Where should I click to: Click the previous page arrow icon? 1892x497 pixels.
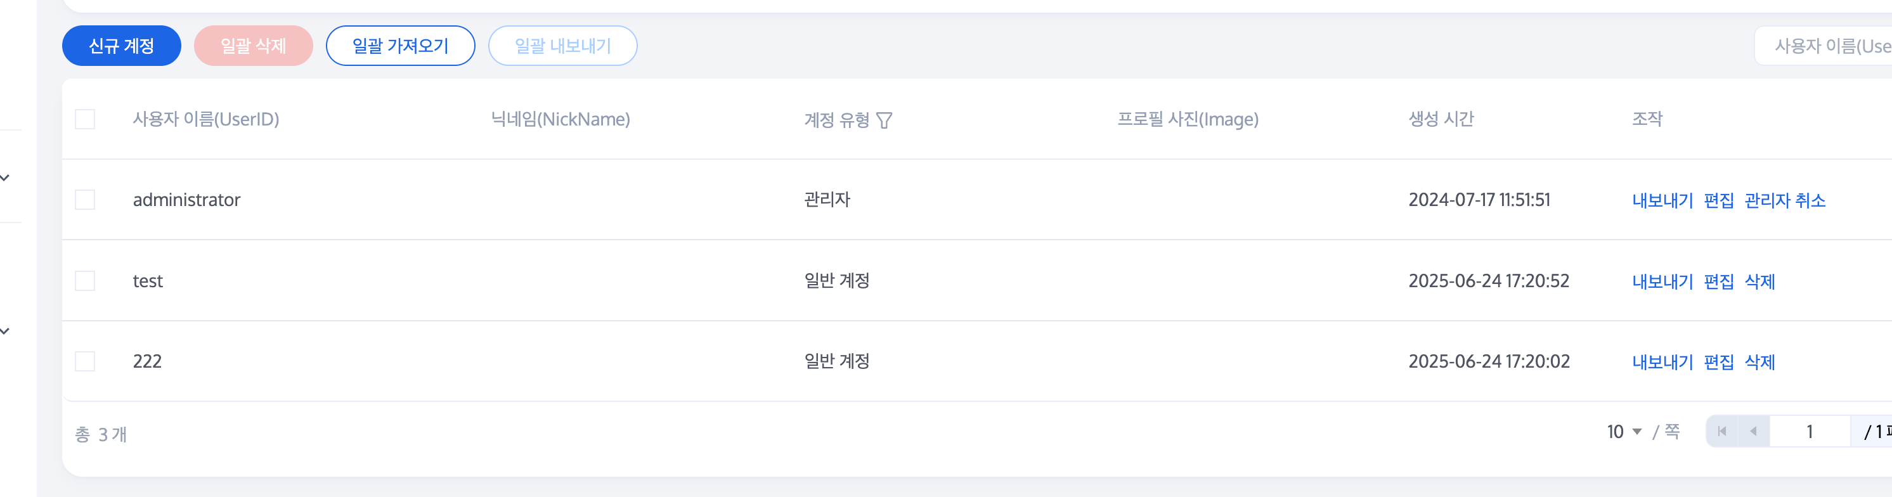pyautogui.click(x=1754, y=431)
